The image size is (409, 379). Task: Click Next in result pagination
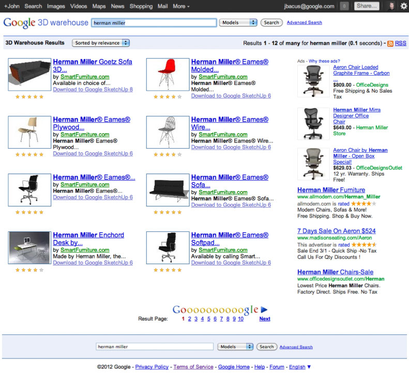[265, 319]
